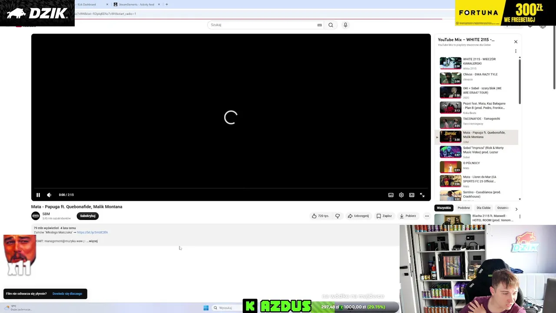556x313 pixels.
Task: Dislike the video with thumbs down
Action: [338, 216]
